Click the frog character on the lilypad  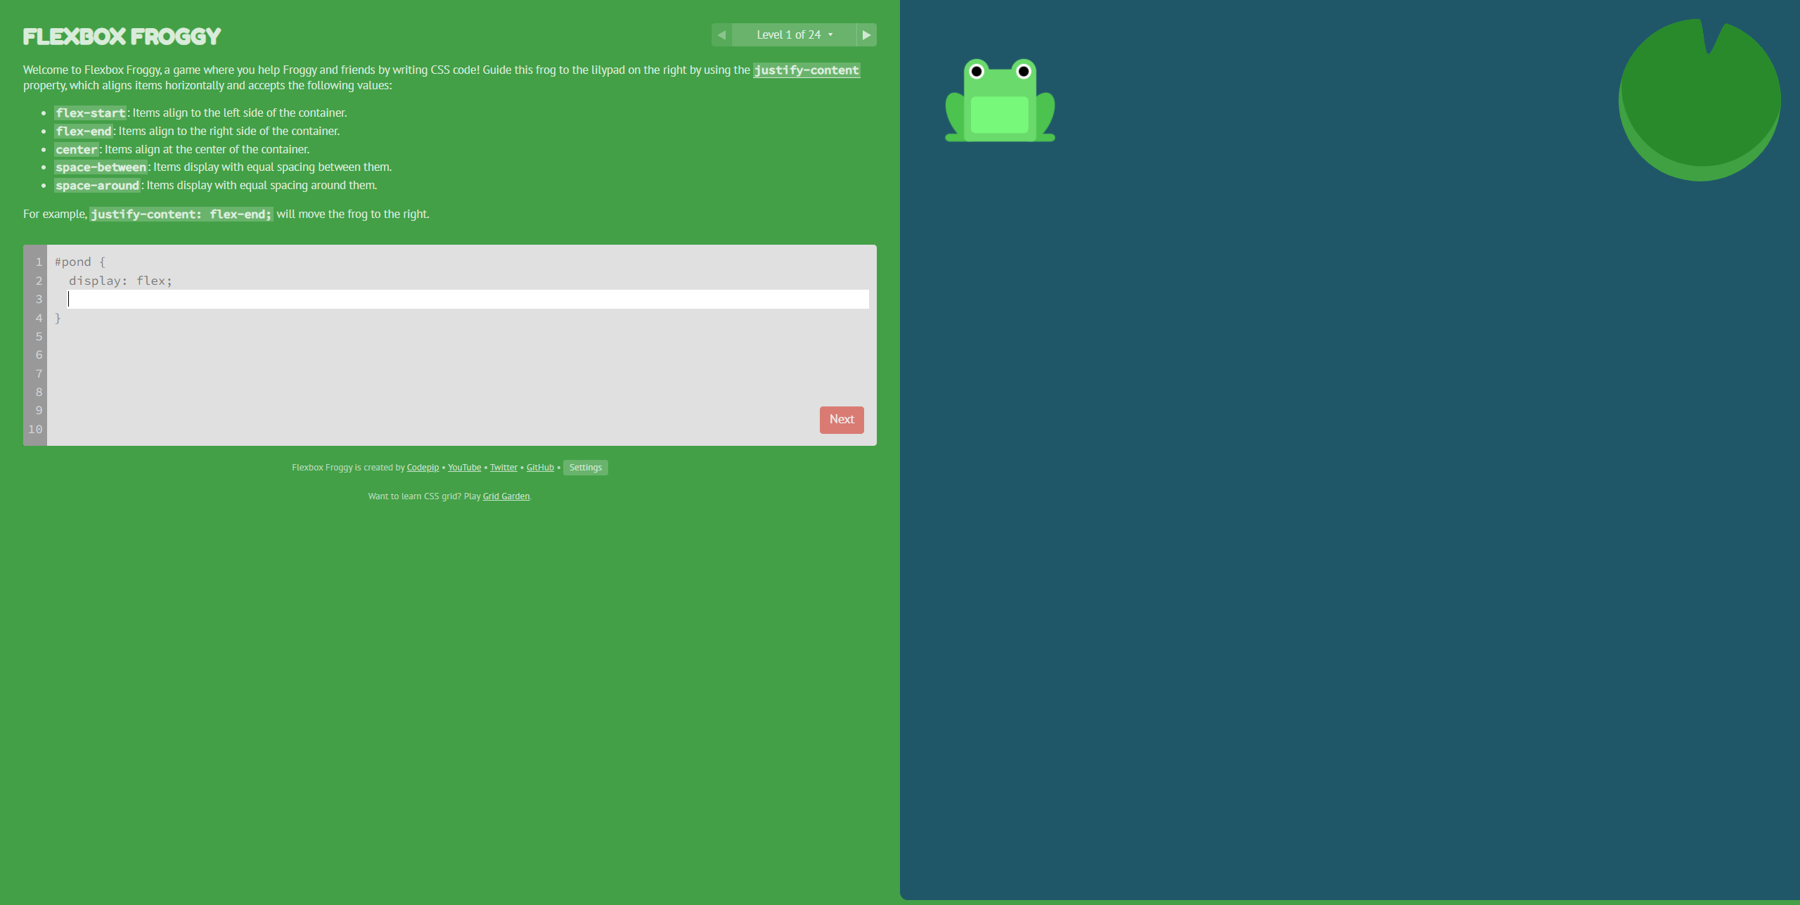coord(999,99)
